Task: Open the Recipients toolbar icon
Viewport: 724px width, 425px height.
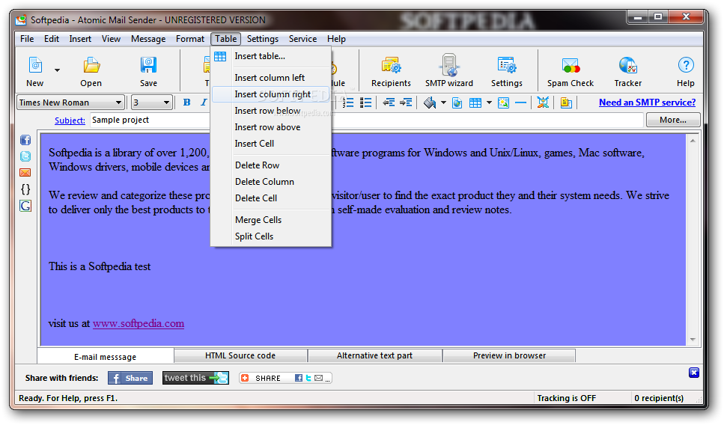Action: (x=391, y=66)
